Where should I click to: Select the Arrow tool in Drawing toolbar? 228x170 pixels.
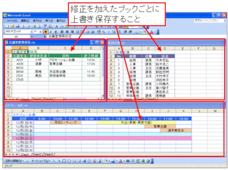click(59, 161)
